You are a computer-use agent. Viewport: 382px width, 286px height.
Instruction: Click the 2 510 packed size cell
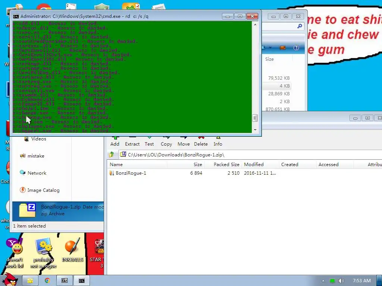click(x=234, y=173)
